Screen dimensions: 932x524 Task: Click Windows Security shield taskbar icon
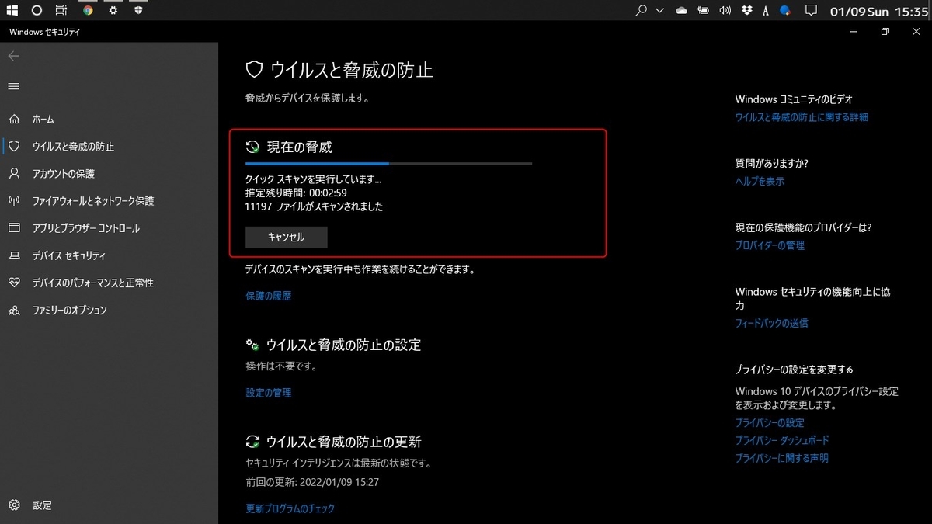(138, 11)
